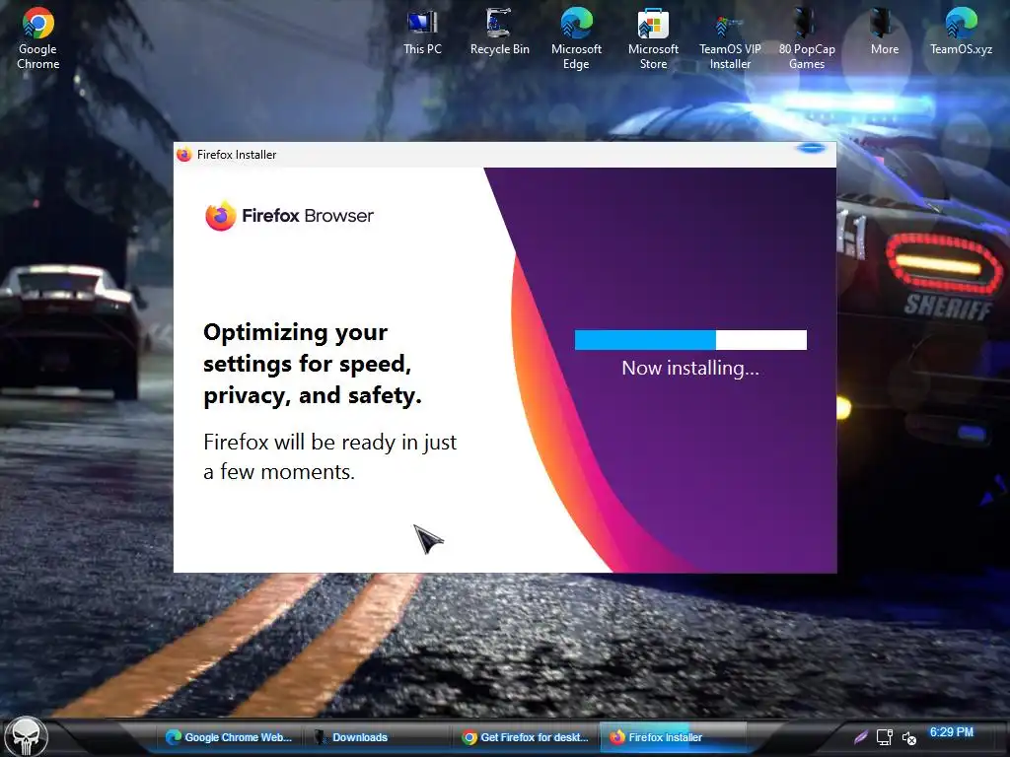This screenshot has height=757, width=1010.
Task: Select the More desktop folder icon
Action: click(x=885, y=33)
